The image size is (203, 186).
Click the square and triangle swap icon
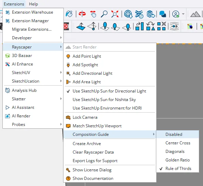(x=150, y=26)
